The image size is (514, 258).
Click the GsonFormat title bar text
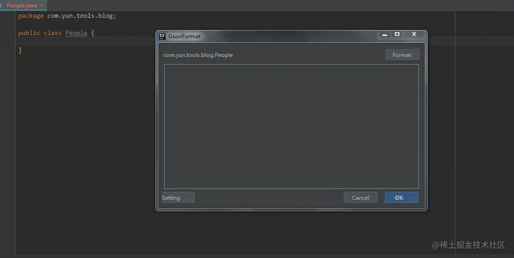(185, 36)
